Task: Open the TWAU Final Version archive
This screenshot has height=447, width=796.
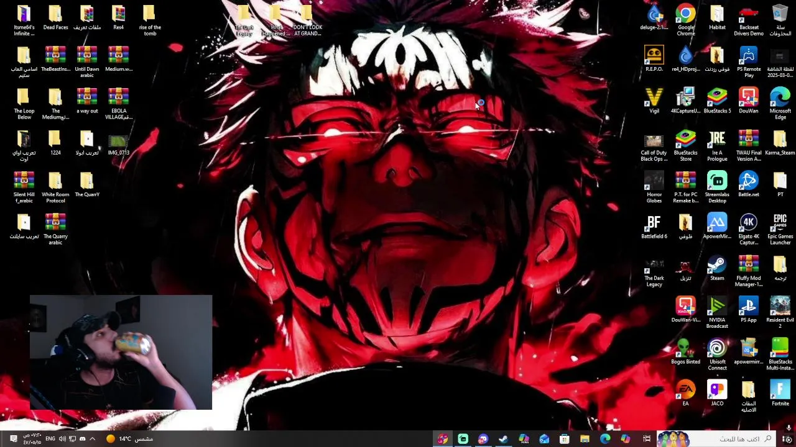Action: click(x=749, y=147)
